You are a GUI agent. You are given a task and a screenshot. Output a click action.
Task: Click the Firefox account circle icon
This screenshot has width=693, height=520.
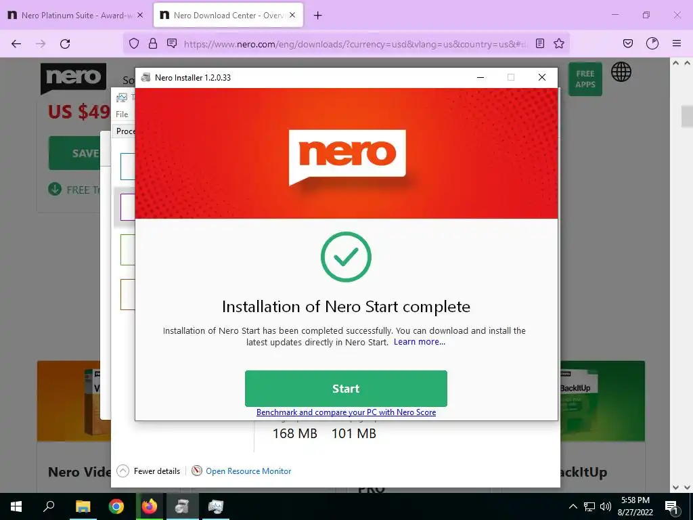pyautogui.click(x=652, y=43)
